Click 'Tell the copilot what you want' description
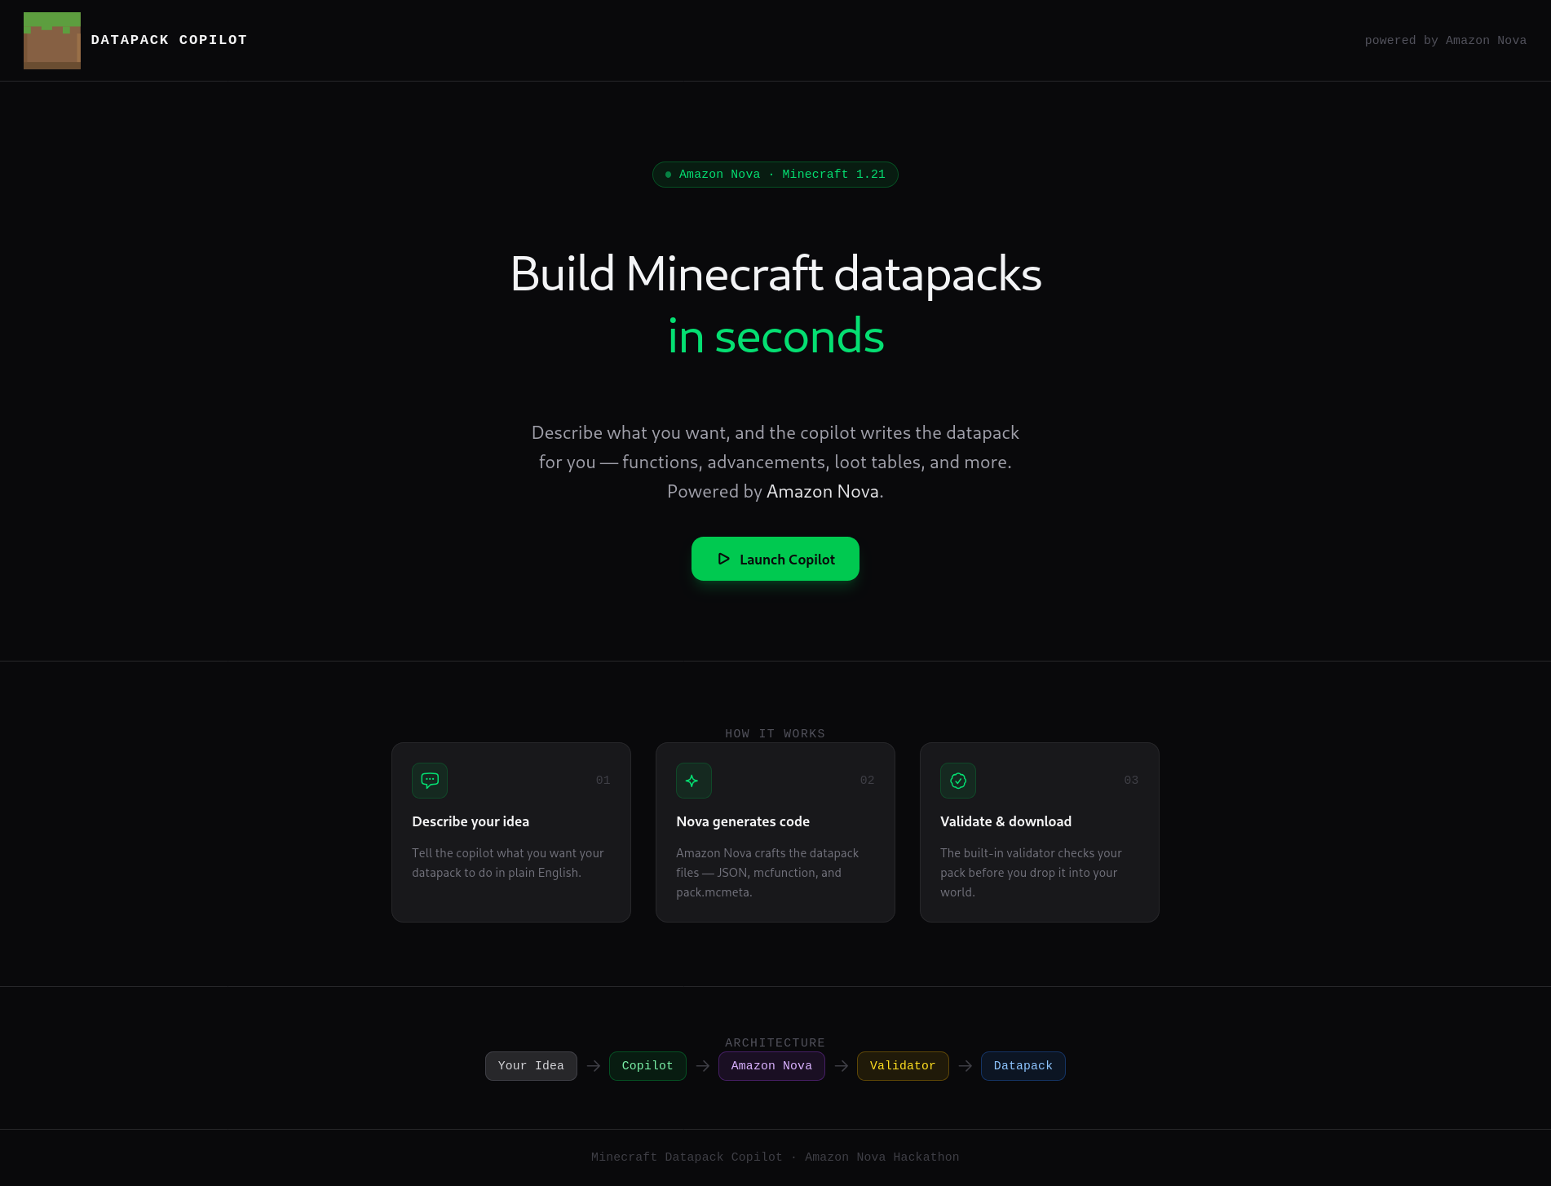Image resolution: width=1551 pixels, height=1186 pixels. (x=508, y=863)
